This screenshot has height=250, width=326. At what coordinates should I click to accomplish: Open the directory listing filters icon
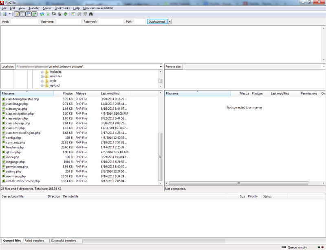point(73,14)
